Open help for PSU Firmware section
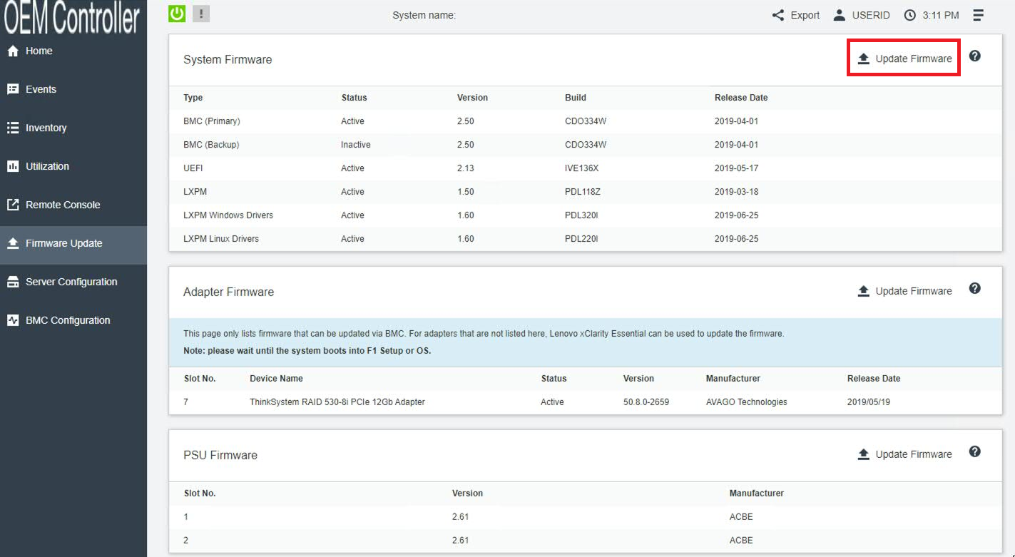 (975, 451)
